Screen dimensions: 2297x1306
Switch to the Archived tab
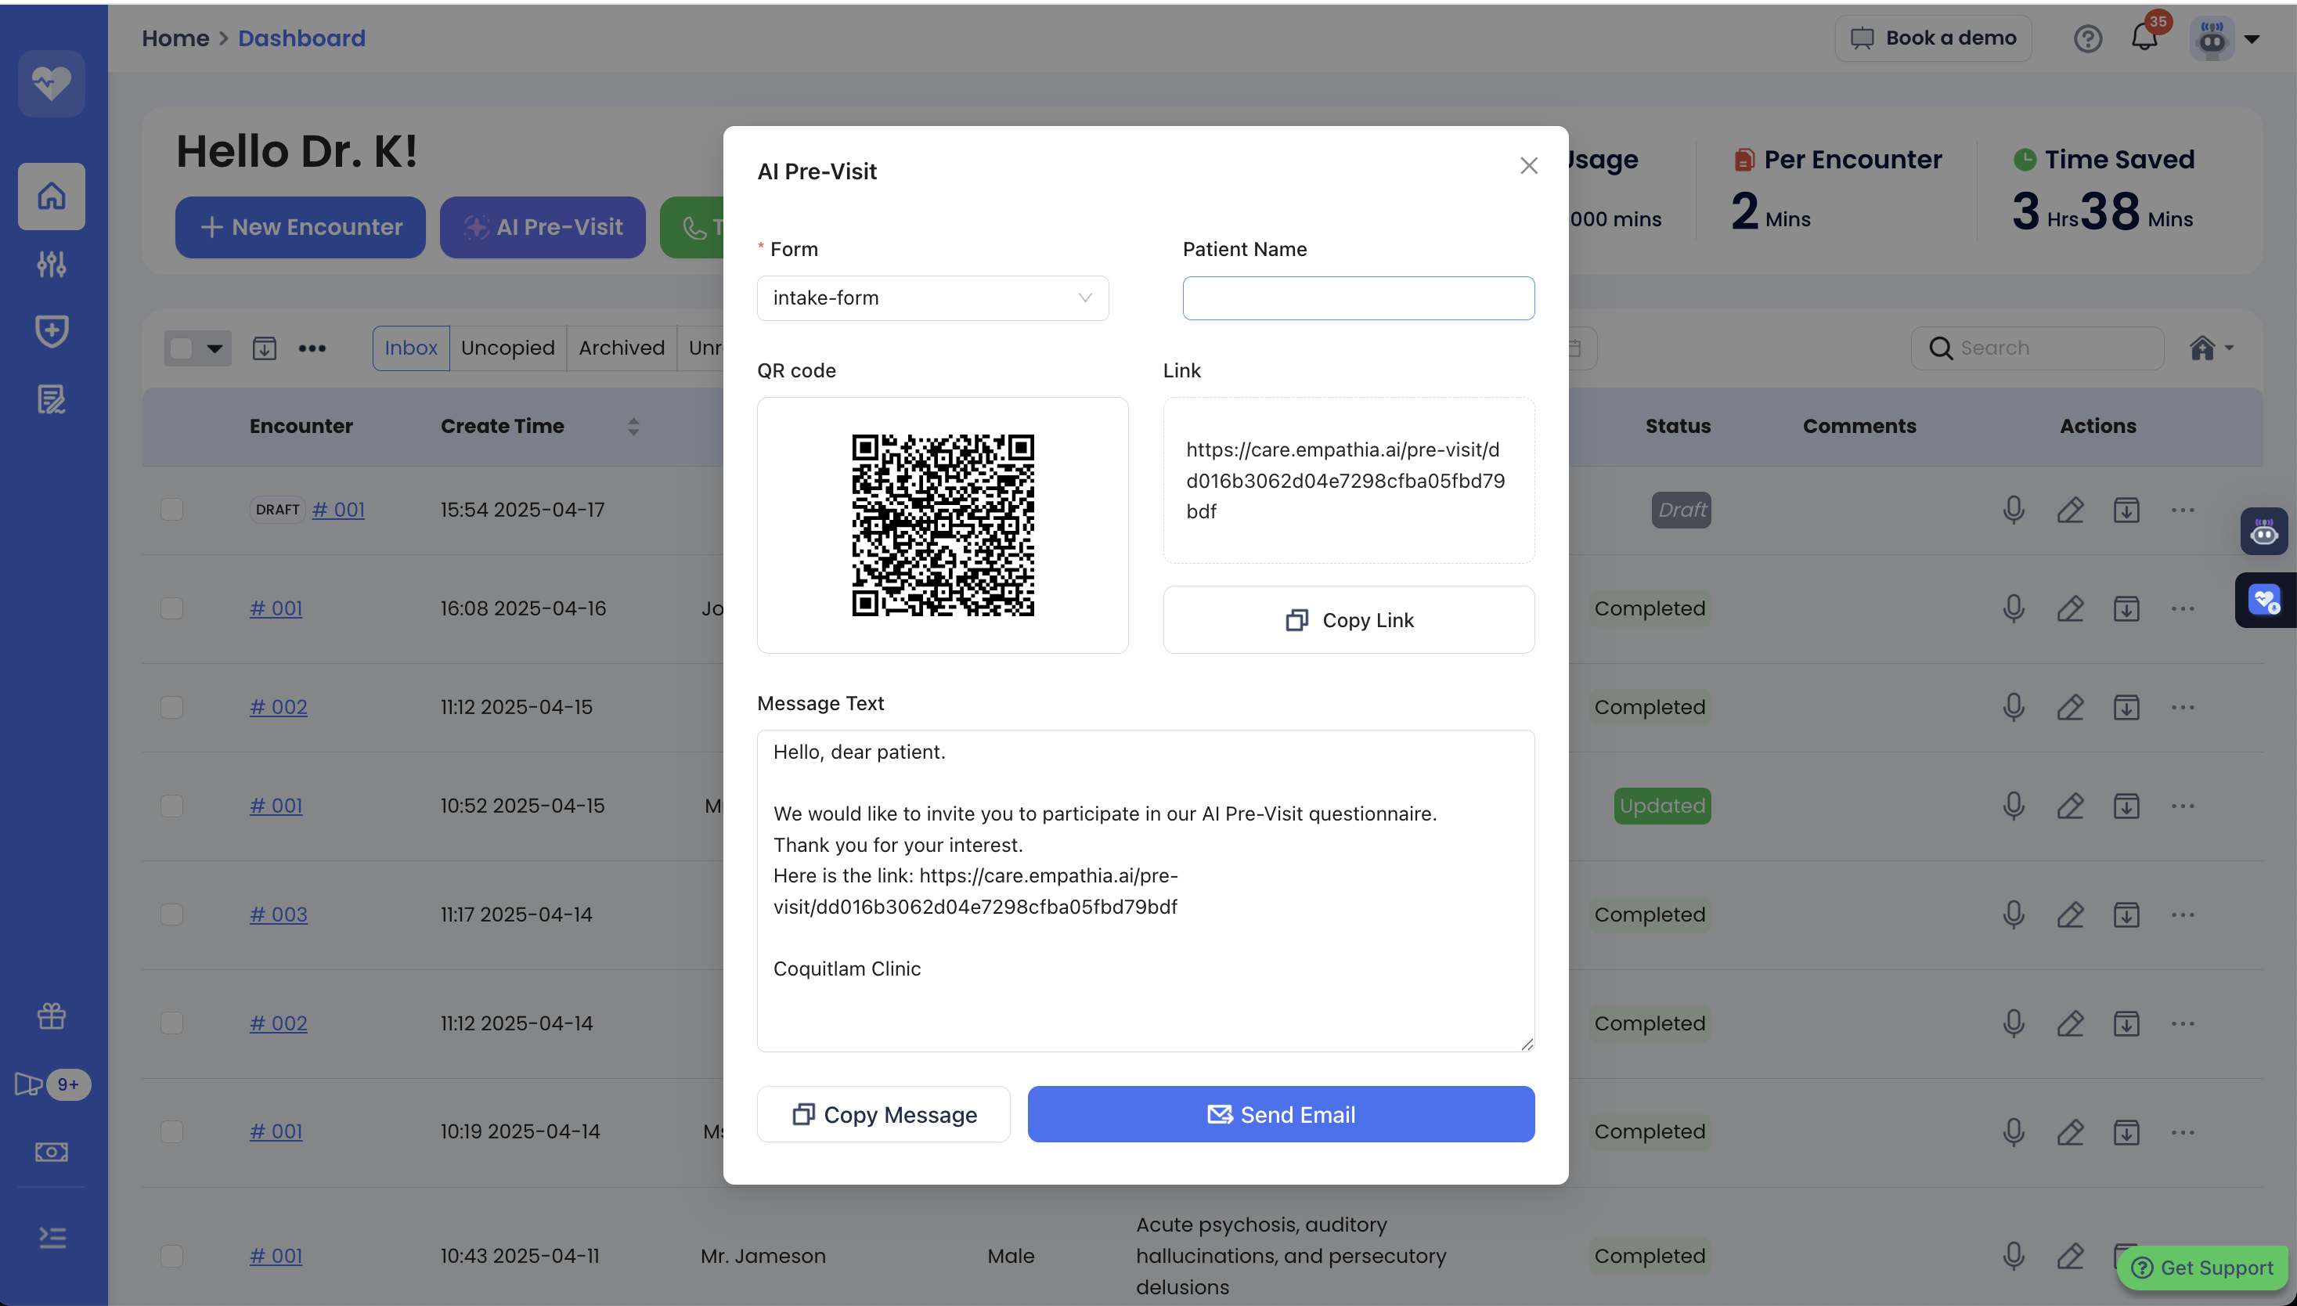click(x=621, y=348)
